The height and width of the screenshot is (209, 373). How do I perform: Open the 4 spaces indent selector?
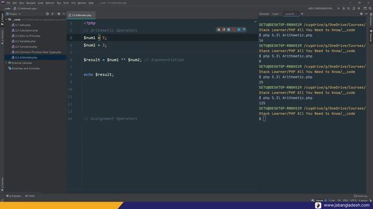[363, 200]
